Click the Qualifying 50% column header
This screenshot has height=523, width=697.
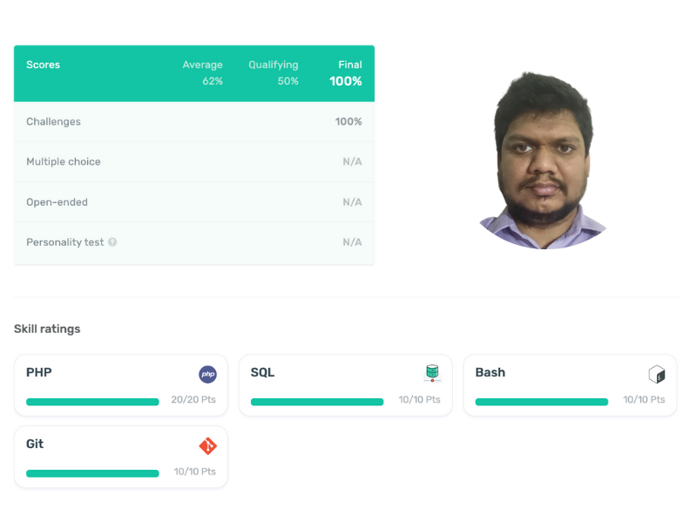[x=274, y=73]
